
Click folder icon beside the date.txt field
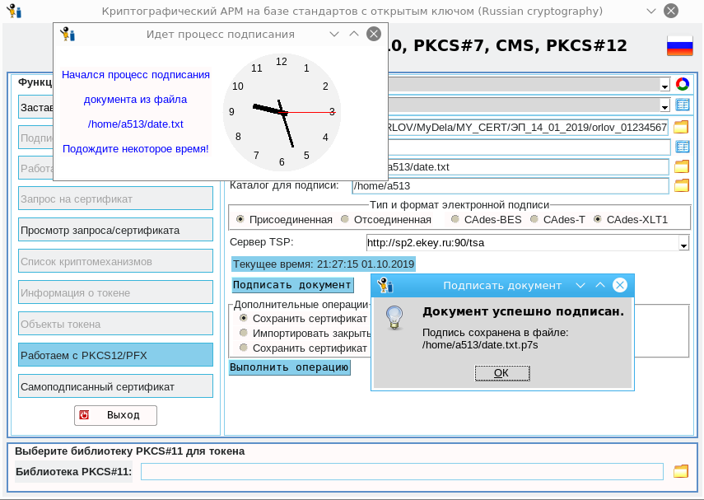pyautogui.click(x=681, y=166)
